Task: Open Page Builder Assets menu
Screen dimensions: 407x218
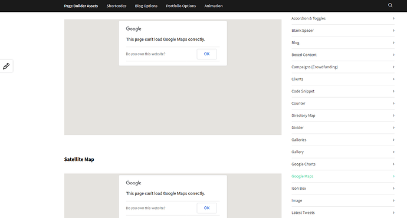Action: click(81, 6)
